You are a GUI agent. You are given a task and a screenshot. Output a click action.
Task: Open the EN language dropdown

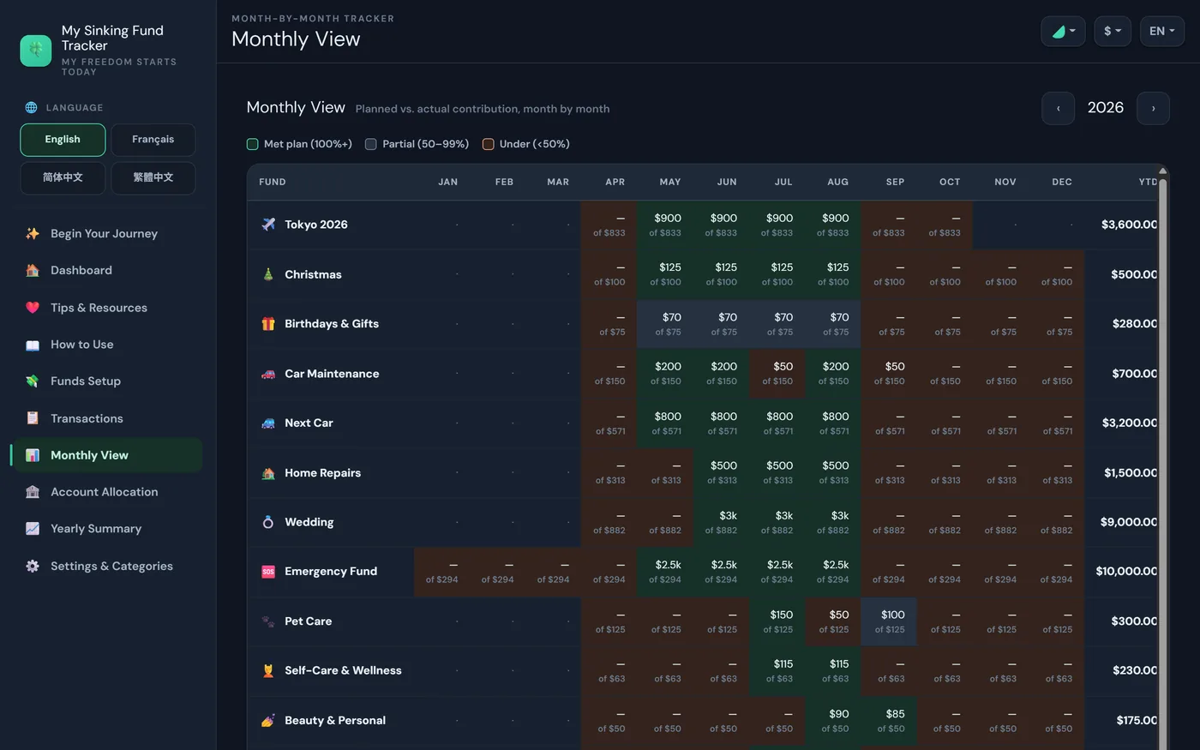pos(1162,31)
